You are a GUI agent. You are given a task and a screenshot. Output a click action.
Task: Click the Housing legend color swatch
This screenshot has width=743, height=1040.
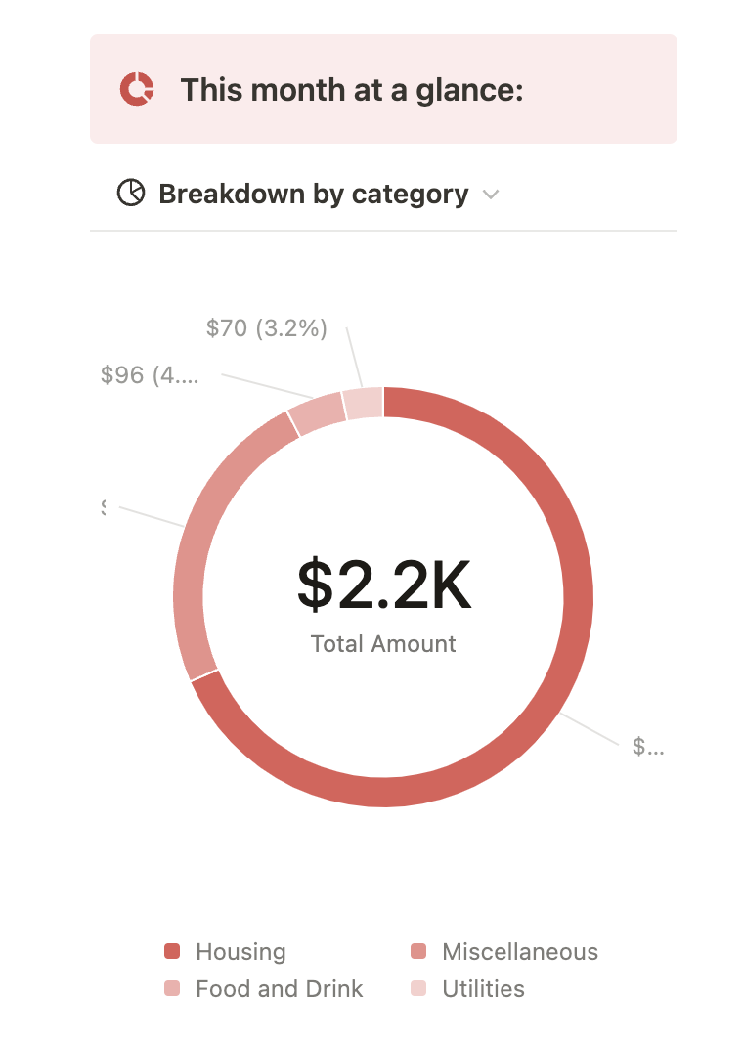click(x=173, y=952)
